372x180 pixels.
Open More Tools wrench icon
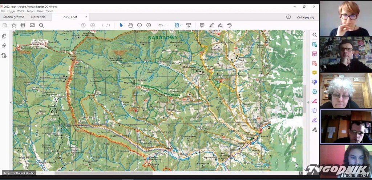(x=315, y=129)
